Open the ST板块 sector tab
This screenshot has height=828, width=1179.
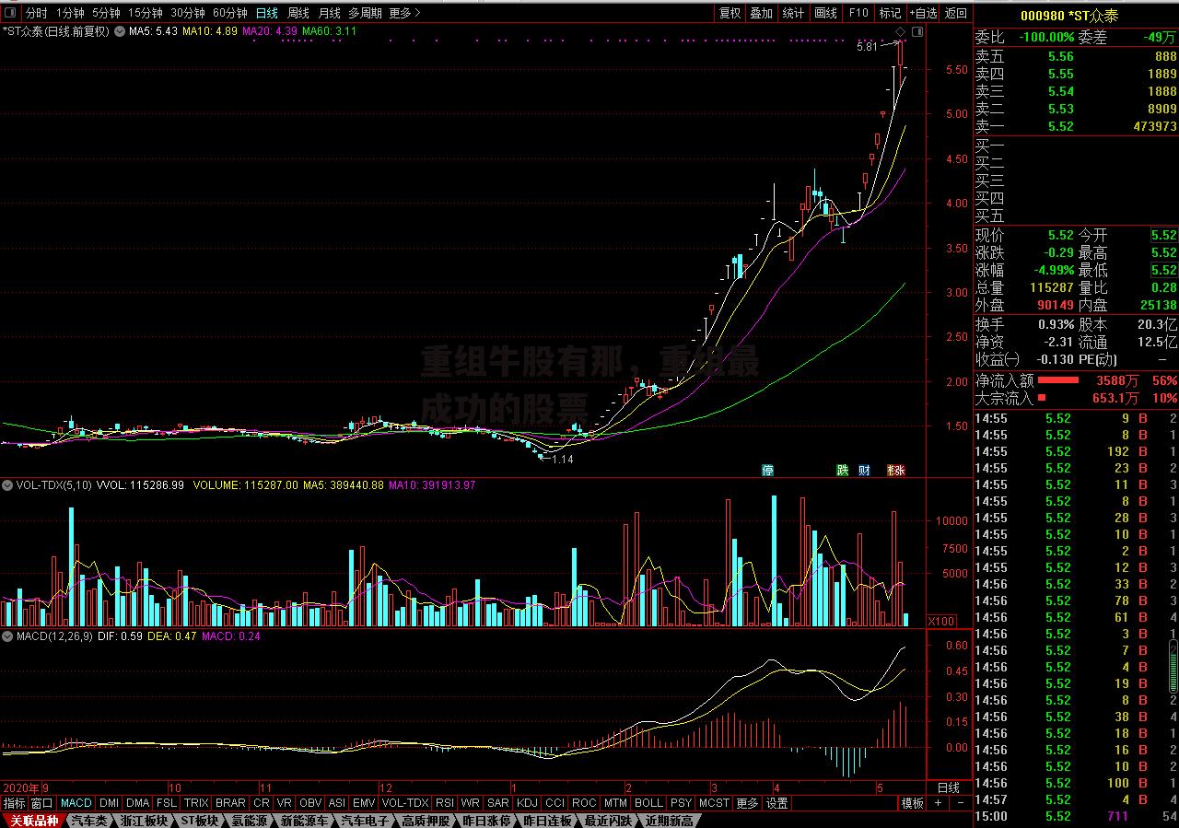[x=200, y=821]
